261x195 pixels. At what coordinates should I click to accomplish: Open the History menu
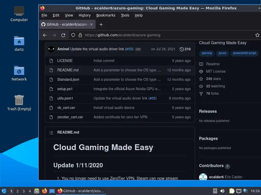coord(85,15)
